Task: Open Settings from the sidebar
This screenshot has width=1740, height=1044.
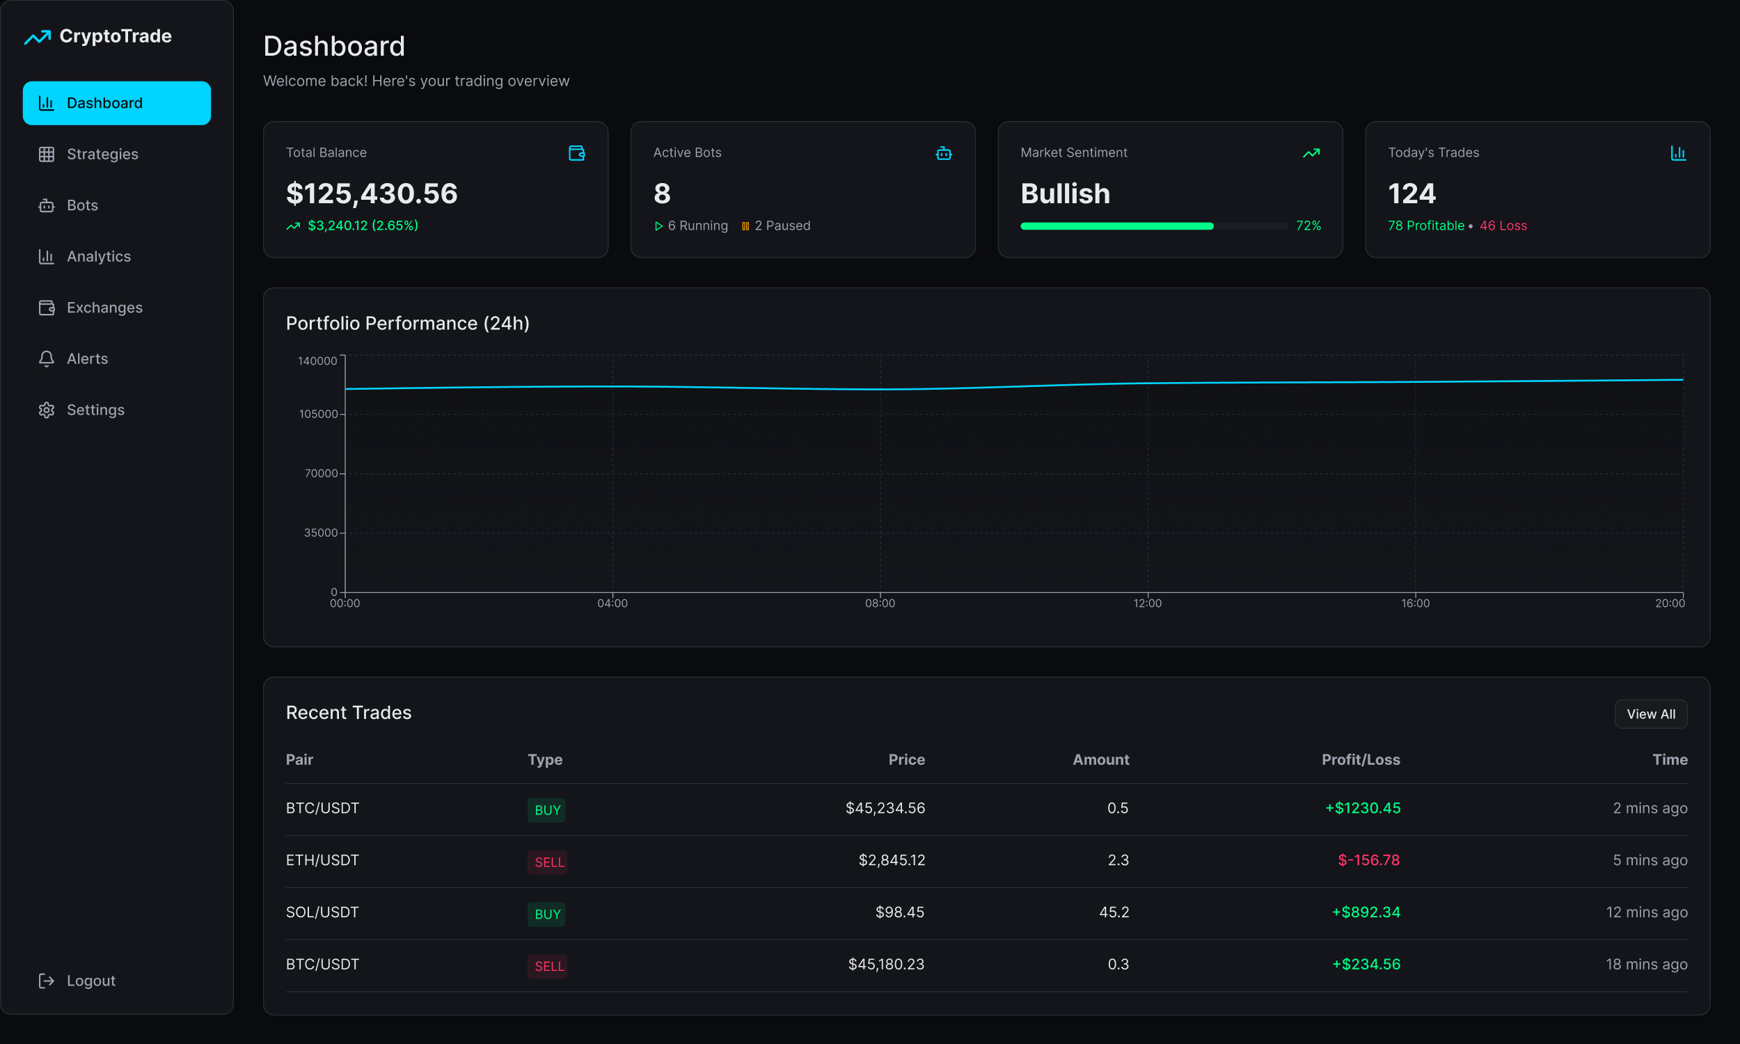Action: tap(117, 410)
